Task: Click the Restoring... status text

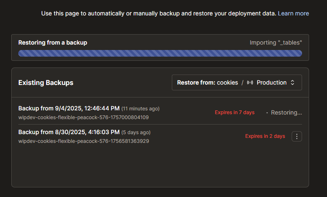Action: click(x=286, y=113)
